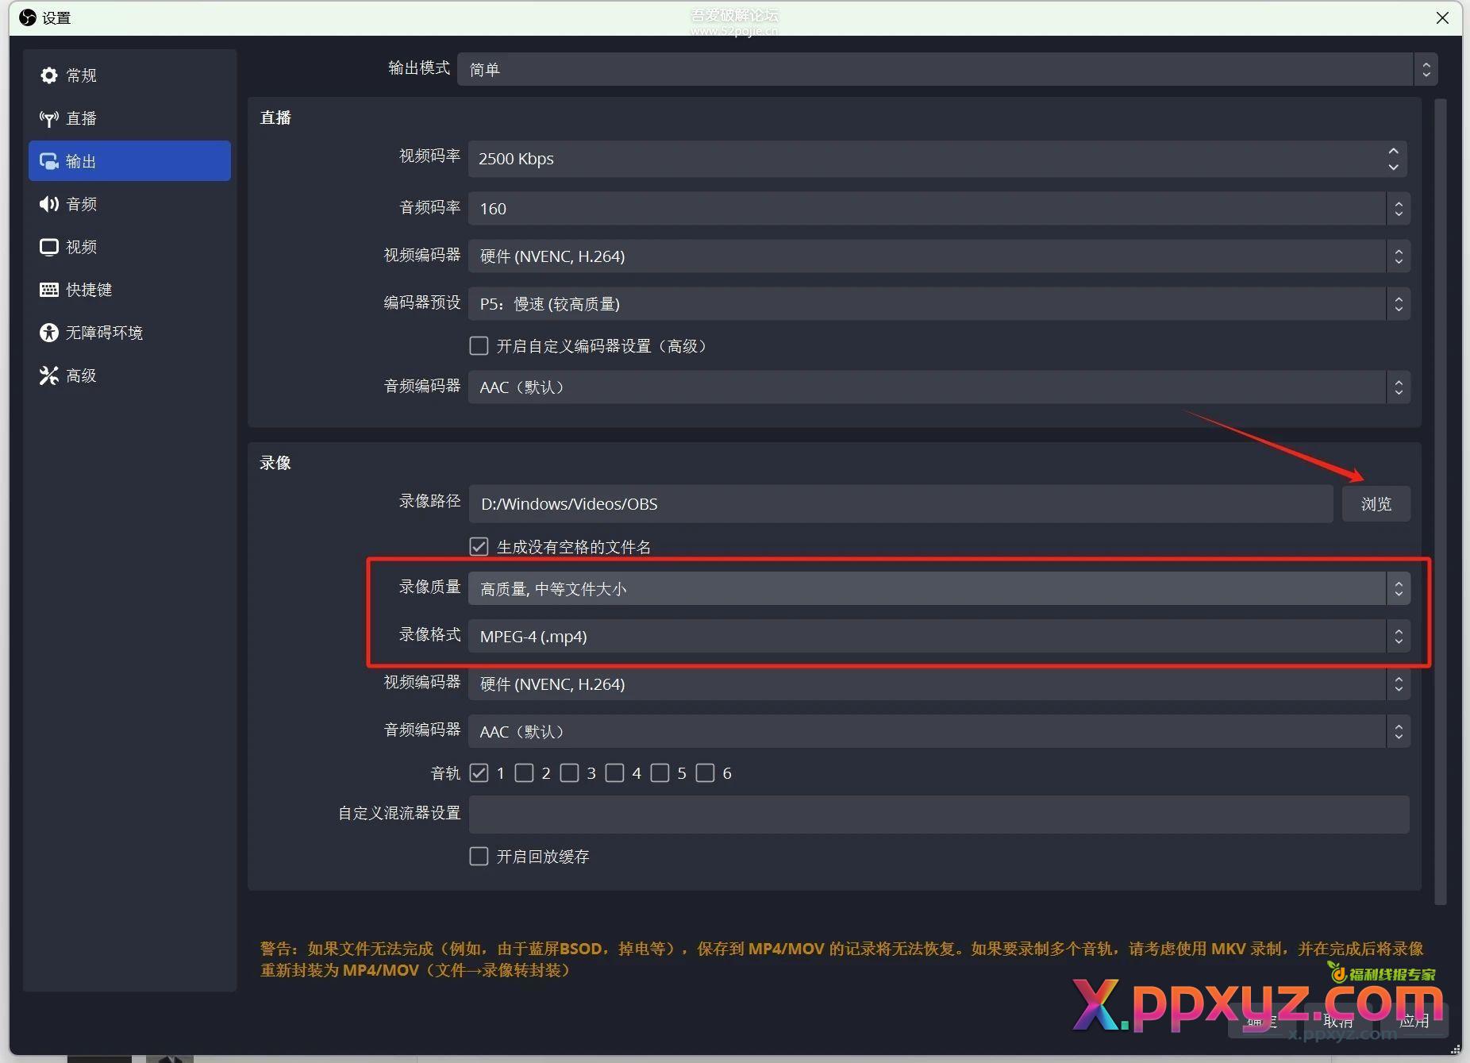Open 编码器预设 dropdown showing P5

click(939, 304)
